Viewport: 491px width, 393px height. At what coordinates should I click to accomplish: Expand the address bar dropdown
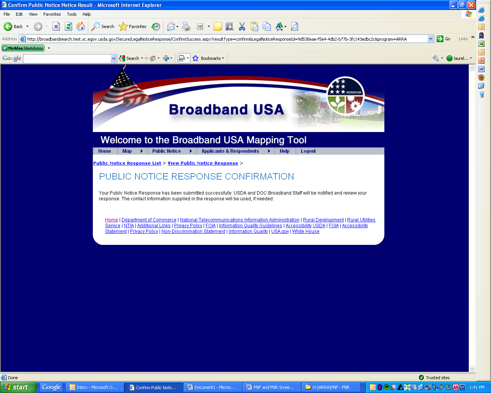[430, 39]
